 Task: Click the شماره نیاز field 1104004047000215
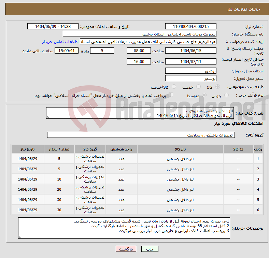190,26
